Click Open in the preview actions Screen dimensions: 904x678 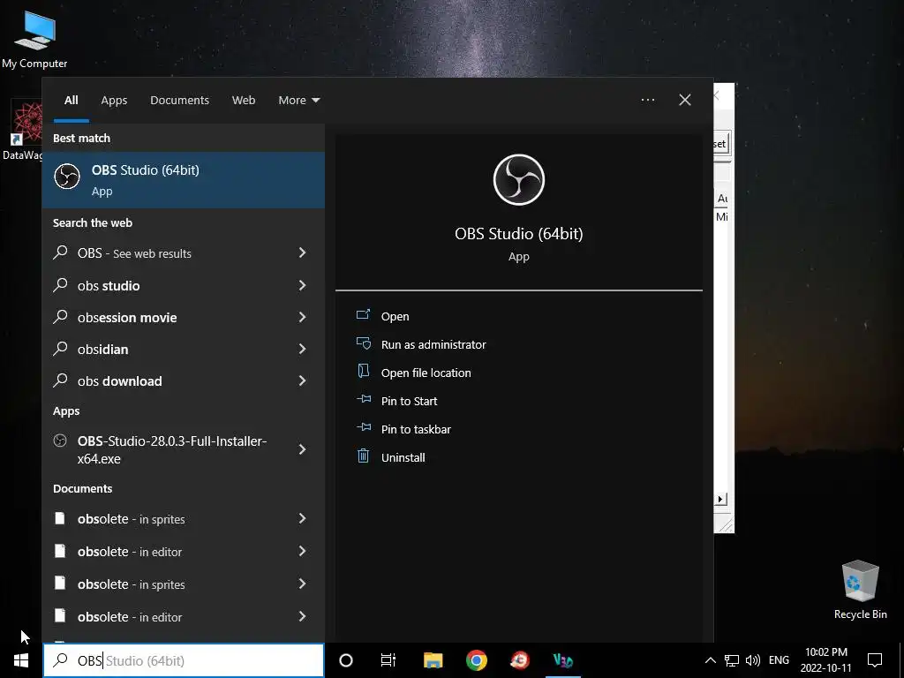click(395, 316)
